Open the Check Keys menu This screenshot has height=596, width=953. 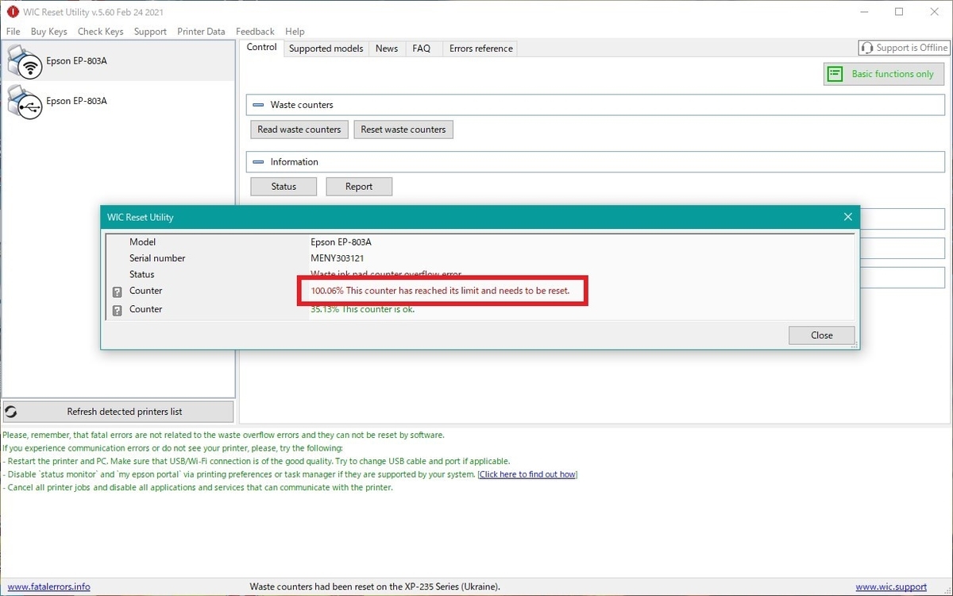pyautogui.click(x=100, y=32)
